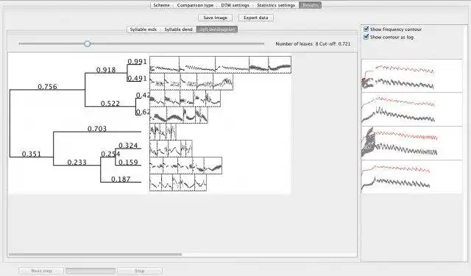471x276 pixels.
Task: Click the Save image button
Action: (x=215, y=18)
